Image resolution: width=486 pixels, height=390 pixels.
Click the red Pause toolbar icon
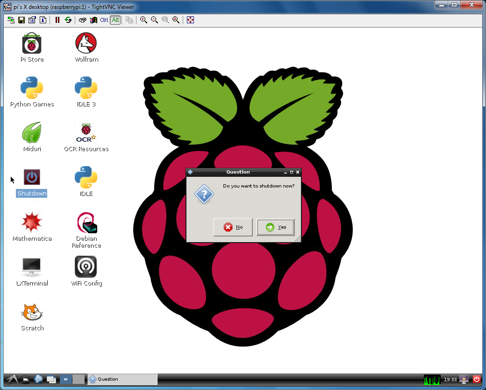tap(57, 20)
